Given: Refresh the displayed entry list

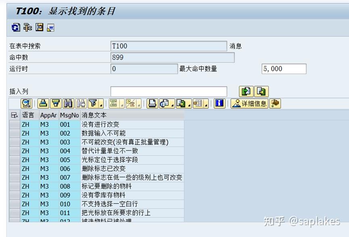Looking at the screenshot, I should (x=16, y=28).
